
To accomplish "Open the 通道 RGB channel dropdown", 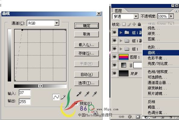I will tap(57, 23).
